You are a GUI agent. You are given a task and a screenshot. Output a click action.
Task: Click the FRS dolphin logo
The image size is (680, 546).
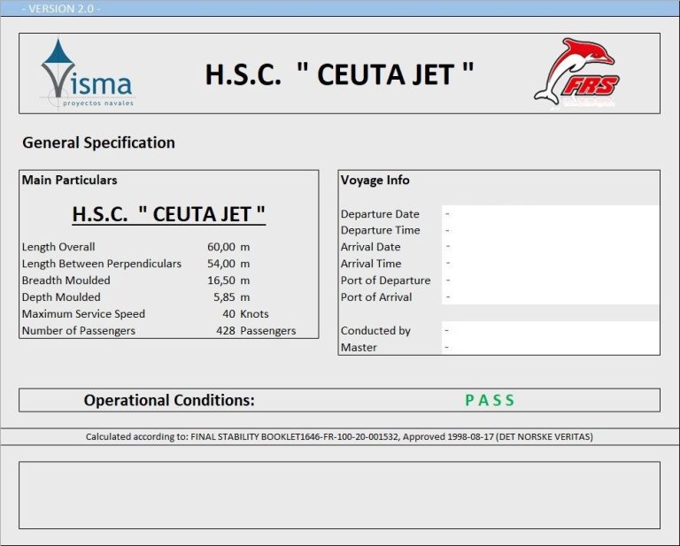click(x=576, y=72)
